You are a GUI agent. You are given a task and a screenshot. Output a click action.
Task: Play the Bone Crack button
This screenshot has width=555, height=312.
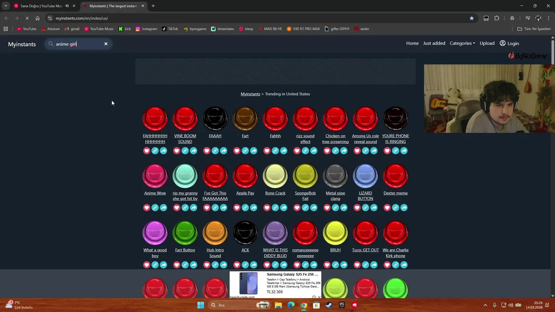pyautogui.click(x=275, y=175)
